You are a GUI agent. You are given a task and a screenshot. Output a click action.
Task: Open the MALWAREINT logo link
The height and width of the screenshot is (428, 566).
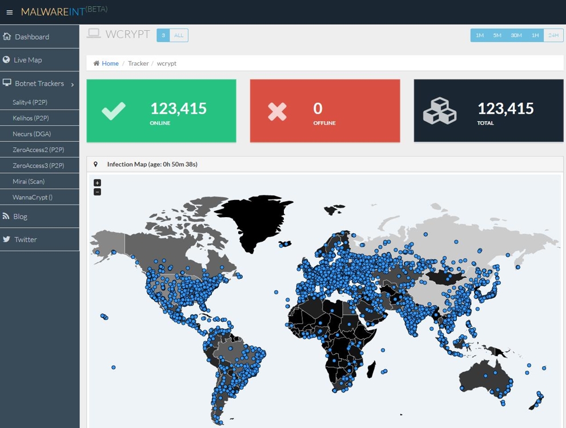click(x=64, y=11)
